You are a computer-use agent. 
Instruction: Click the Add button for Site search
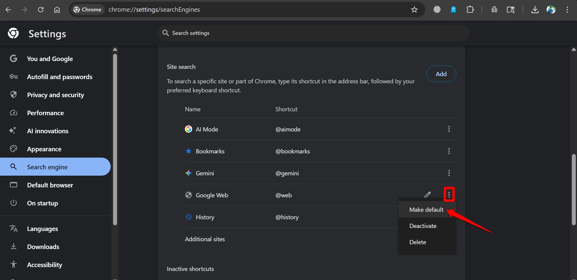click(x=441, y=74)
